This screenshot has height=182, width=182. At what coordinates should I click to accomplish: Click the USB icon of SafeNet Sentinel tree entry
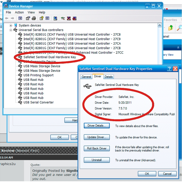[20, 57]
